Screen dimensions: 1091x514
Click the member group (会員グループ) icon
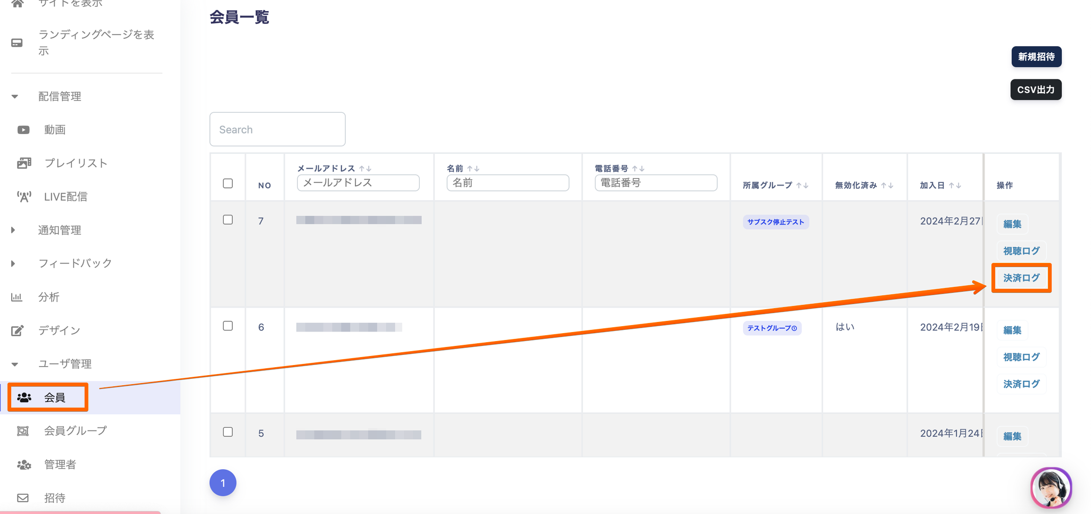pos(23,431)
